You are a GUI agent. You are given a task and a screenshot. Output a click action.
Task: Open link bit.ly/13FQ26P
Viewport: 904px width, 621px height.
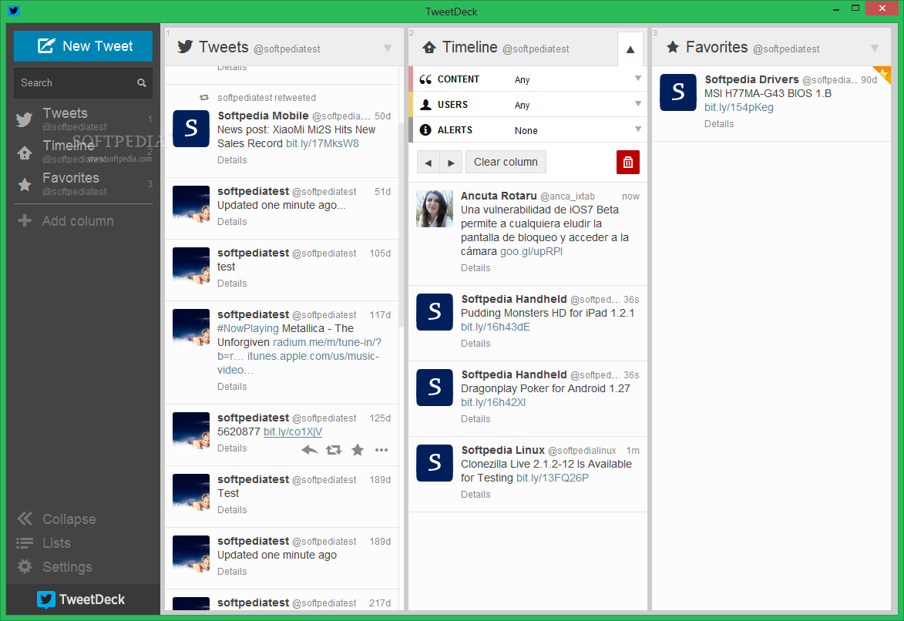[x=553, y=478]
